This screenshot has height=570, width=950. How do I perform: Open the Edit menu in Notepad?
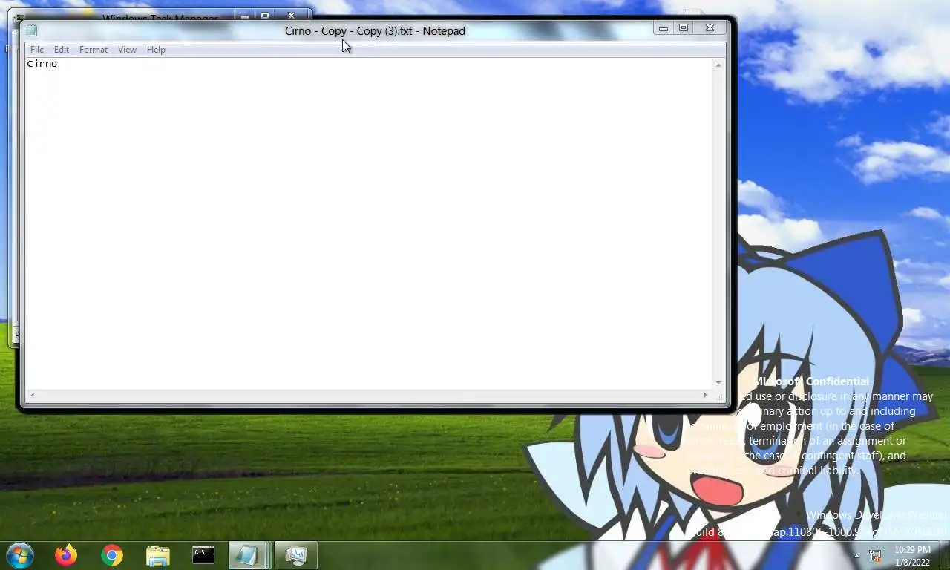point(62,50)
